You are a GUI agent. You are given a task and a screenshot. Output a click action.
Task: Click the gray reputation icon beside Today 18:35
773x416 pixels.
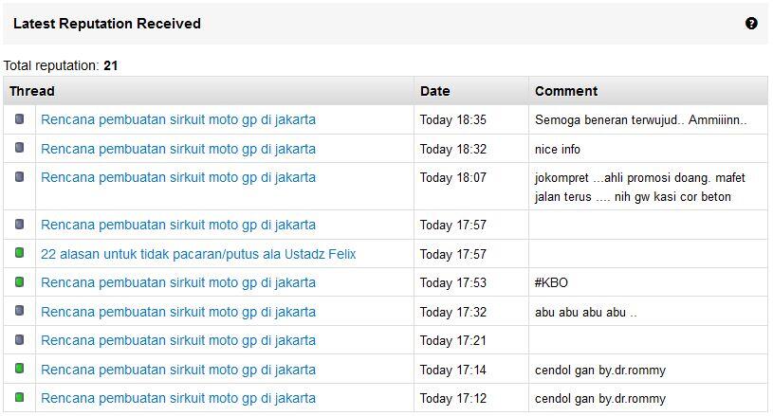click(19, 118)
